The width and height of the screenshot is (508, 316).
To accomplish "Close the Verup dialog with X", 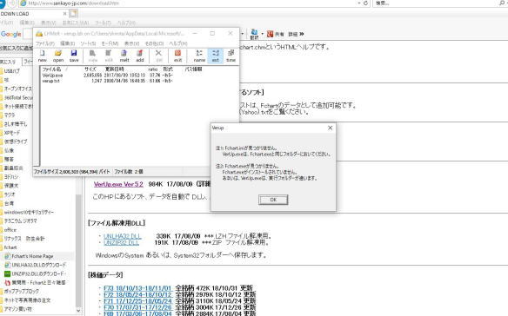I will (x=330, y=128).
